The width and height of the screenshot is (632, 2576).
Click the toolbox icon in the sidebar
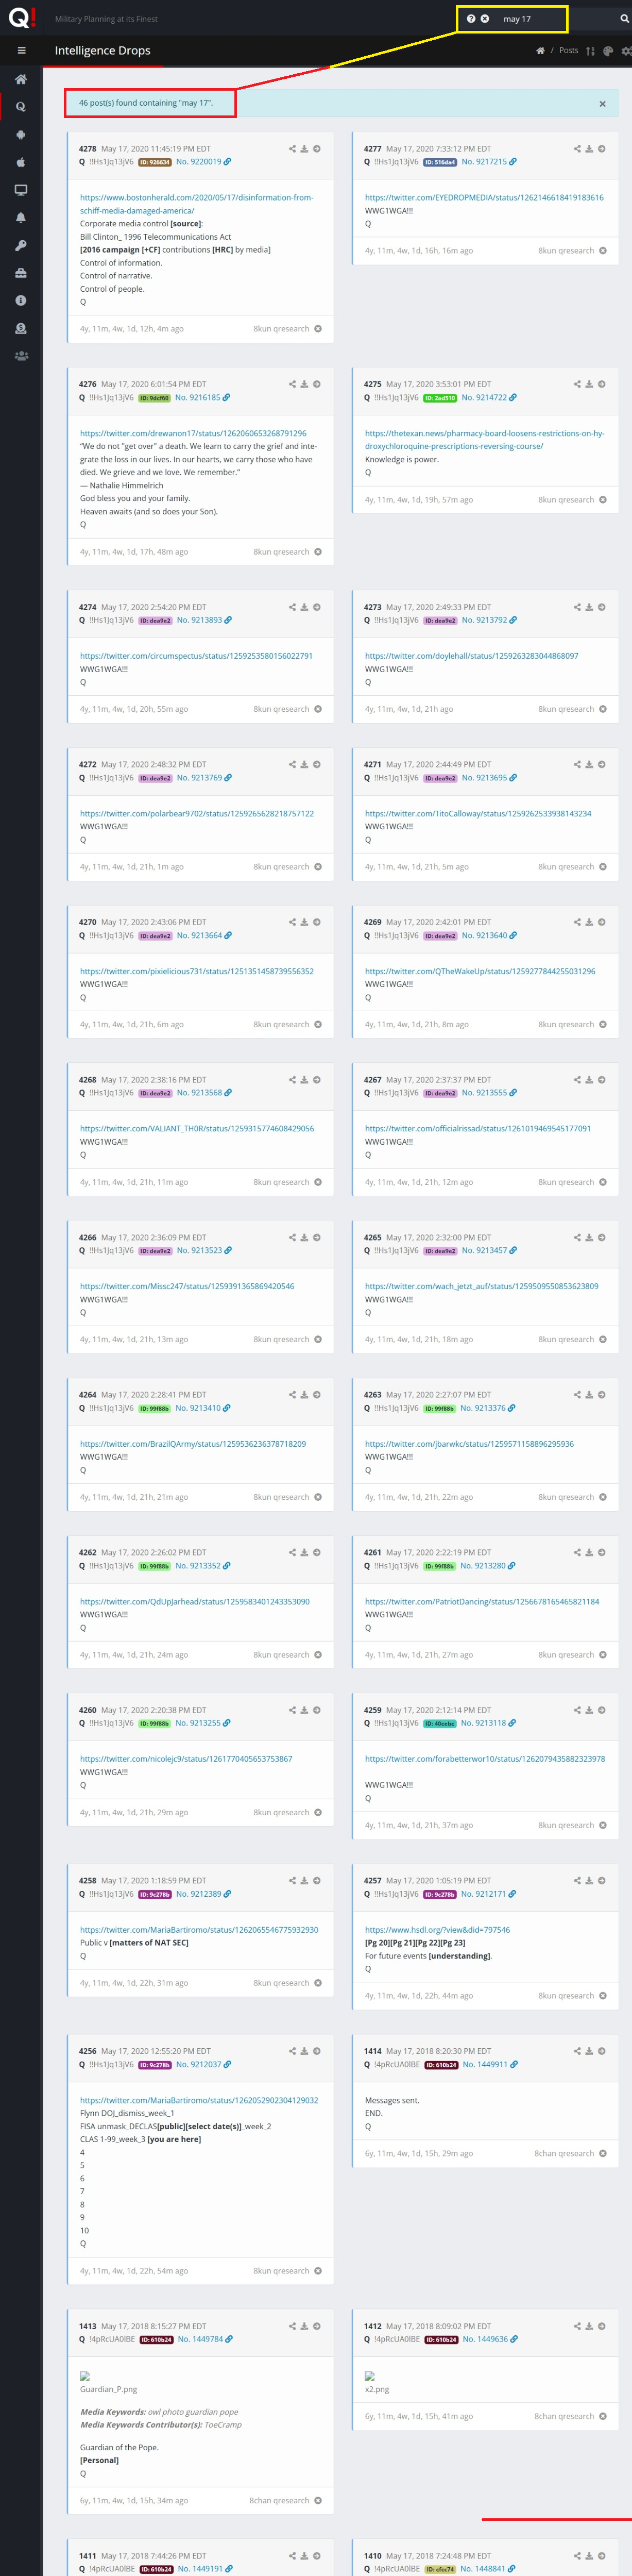21,273
